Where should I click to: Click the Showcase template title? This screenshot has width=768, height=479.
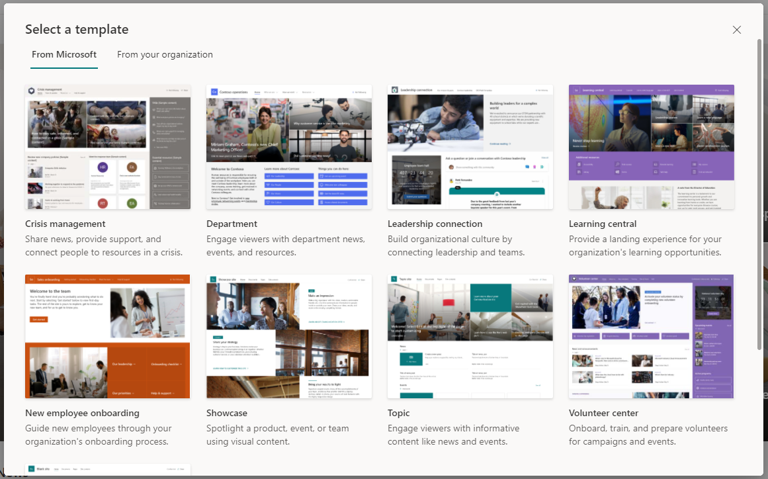tap(227, 413)
